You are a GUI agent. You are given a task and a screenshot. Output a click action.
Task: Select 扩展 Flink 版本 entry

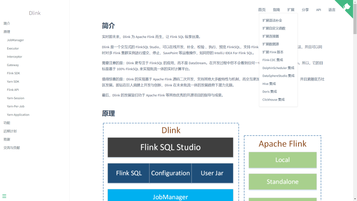273,52
